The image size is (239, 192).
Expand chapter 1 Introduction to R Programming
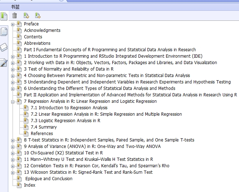[x=13, y=57]
